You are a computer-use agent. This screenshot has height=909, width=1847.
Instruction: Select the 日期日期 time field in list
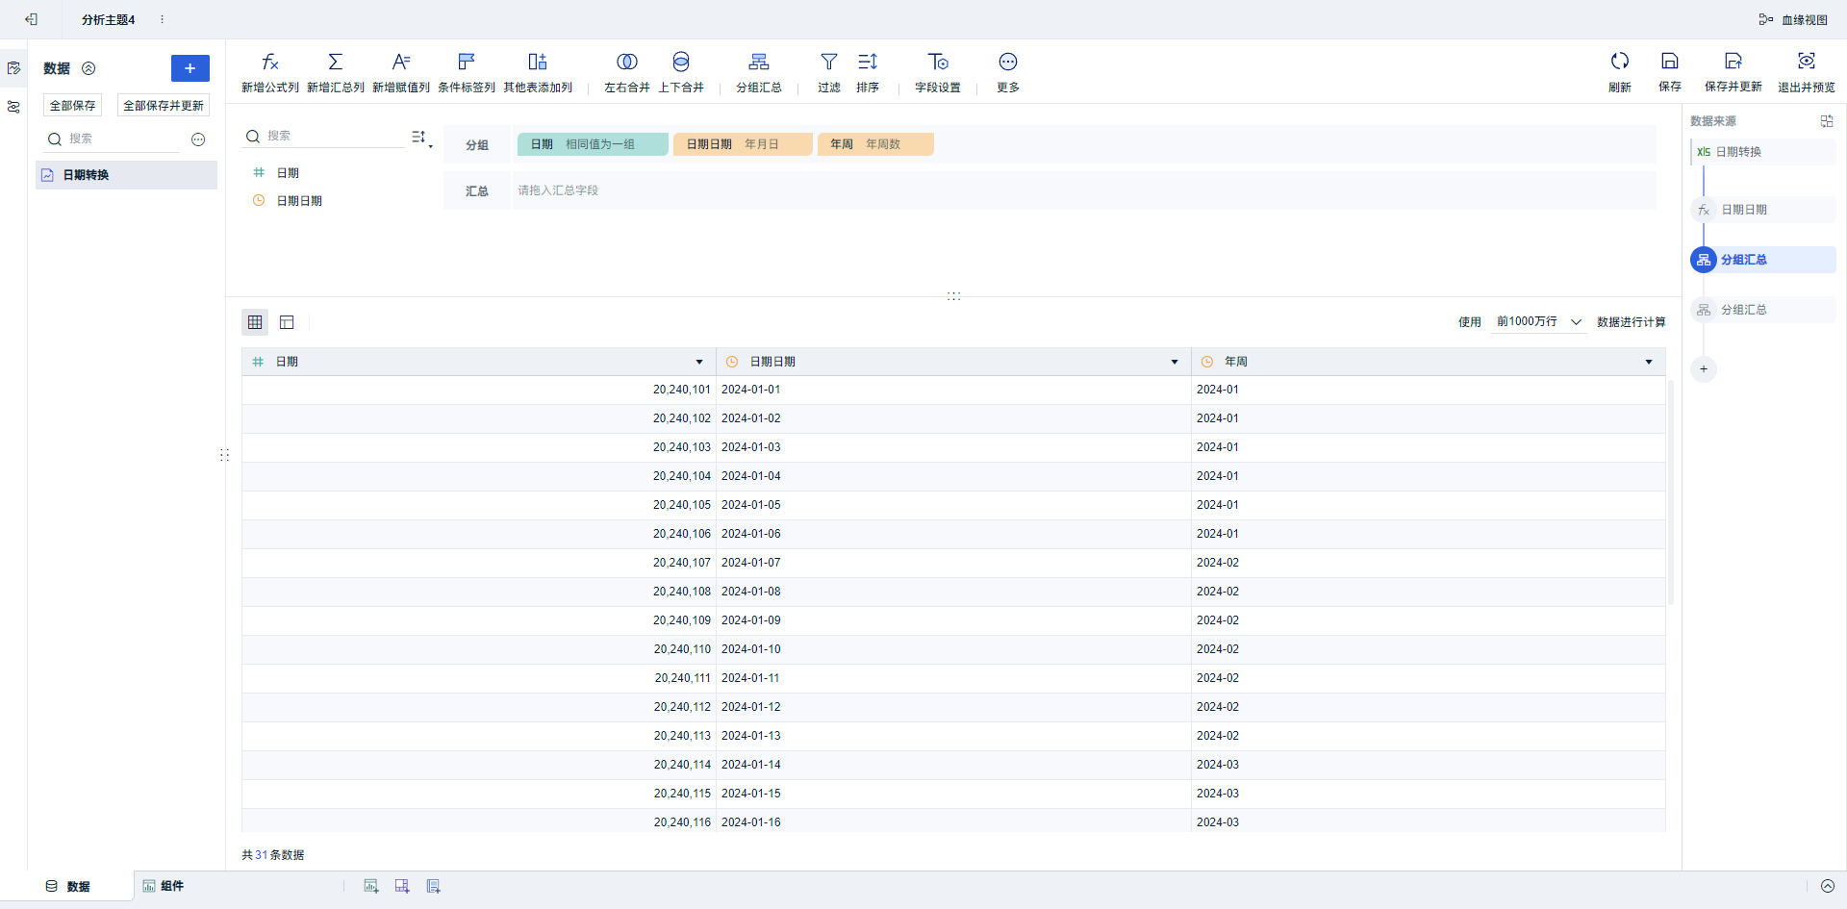(x=299, y=201)
